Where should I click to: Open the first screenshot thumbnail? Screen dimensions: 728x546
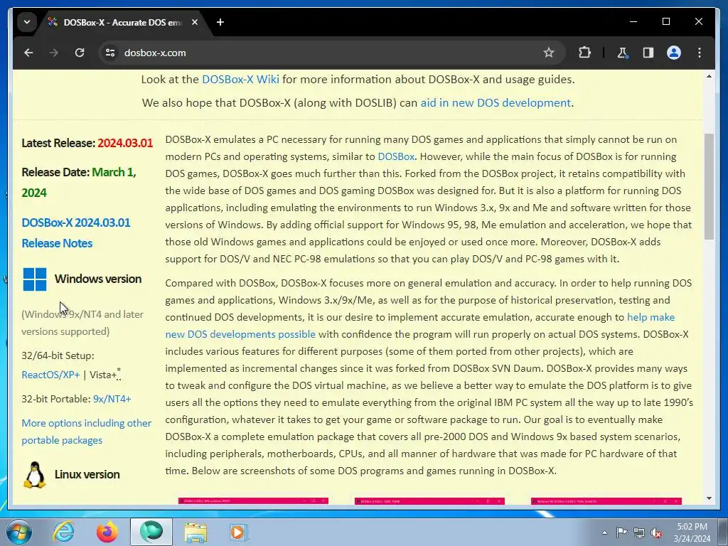(254, 501)
